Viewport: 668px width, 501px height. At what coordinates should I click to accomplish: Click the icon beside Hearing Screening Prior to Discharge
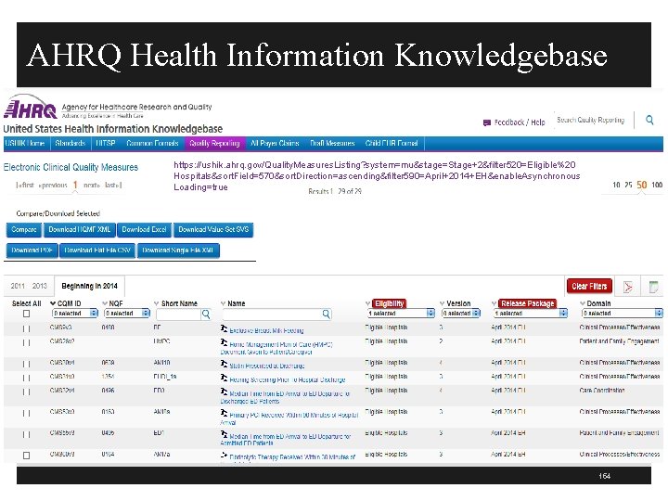click(x=225, y=378)
